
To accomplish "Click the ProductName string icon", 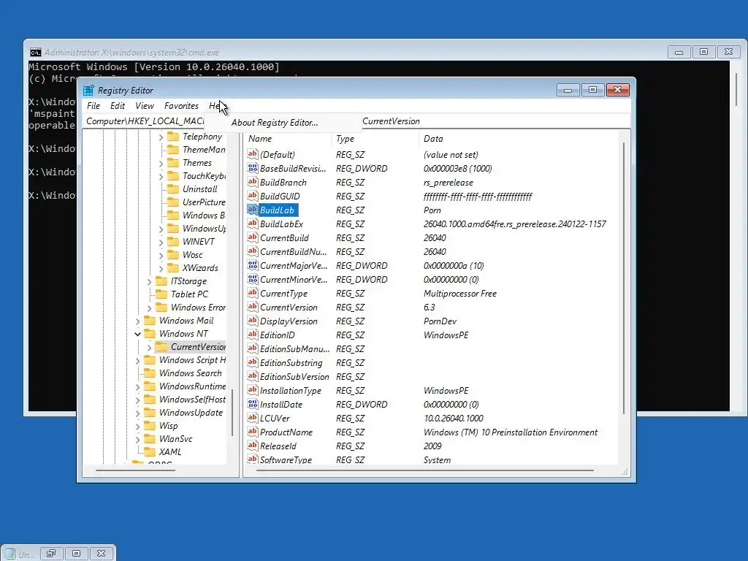I will pyautogui.click(x=252, y=431).
